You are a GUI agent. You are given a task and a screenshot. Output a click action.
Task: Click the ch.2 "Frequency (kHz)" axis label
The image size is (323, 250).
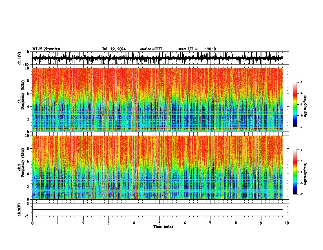(22, 163)
